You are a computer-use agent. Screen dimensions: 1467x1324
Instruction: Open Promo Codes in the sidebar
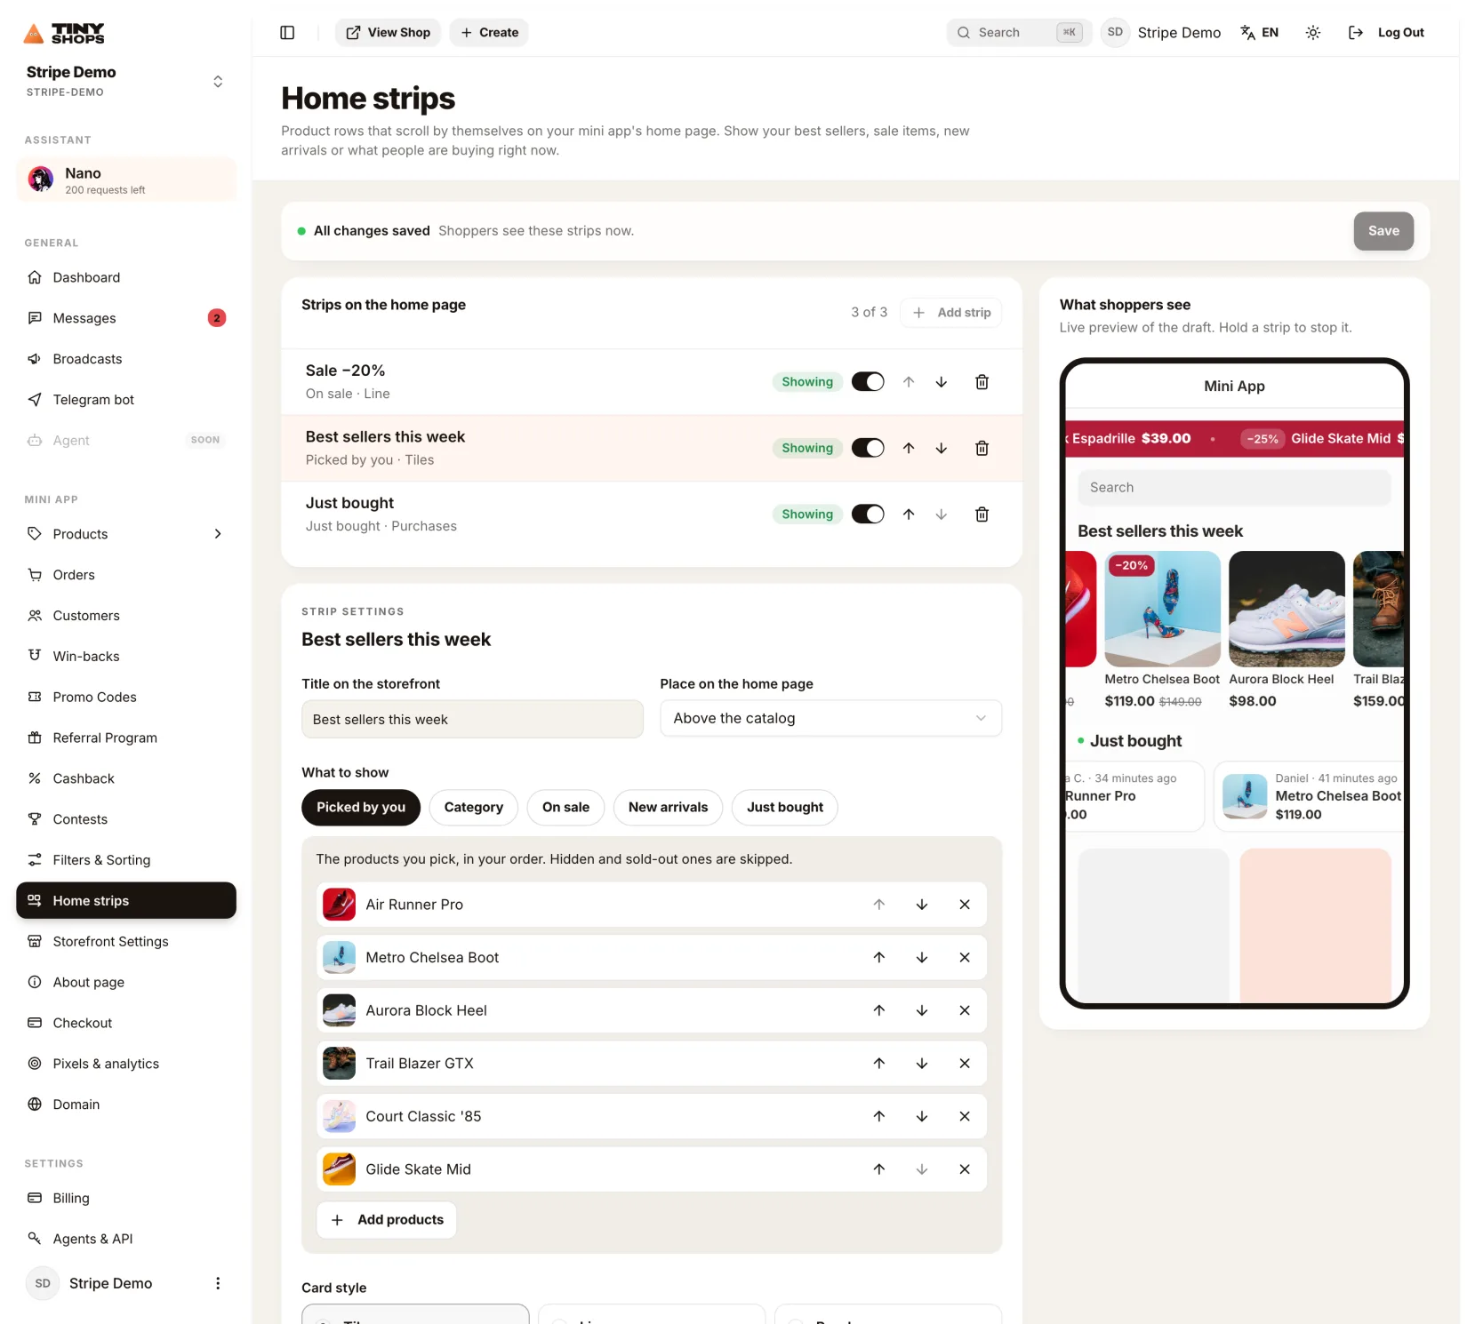[126, 698]
